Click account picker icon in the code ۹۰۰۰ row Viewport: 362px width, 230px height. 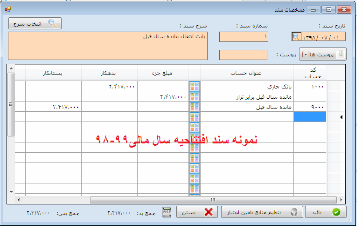(195, 107)
